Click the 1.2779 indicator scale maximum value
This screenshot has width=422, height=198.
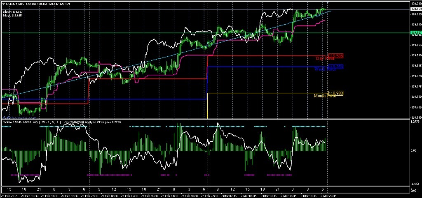coord(415,122)
